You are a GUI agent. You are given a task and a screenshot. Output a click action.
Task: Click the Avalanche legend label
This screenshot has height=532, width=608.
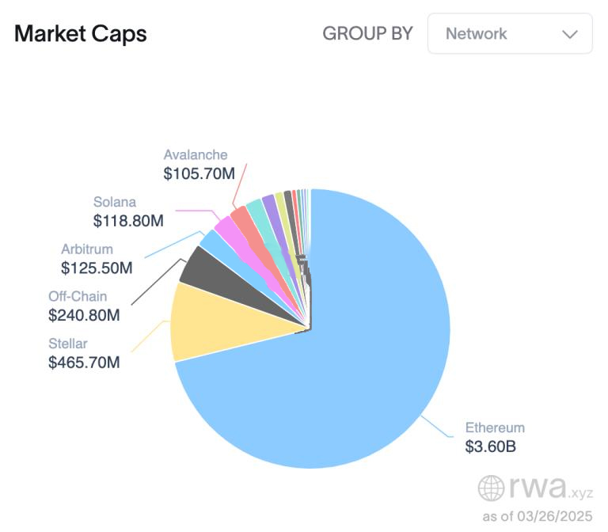point(196,155)
